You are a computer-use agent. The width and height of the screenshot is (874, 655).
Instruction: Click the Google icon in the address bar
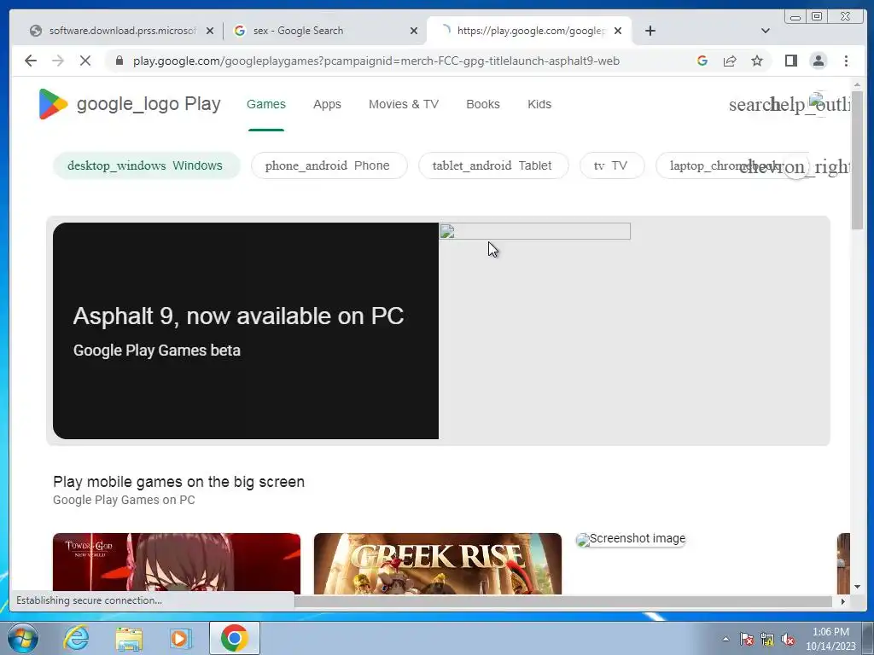click(x=702, y=61)
